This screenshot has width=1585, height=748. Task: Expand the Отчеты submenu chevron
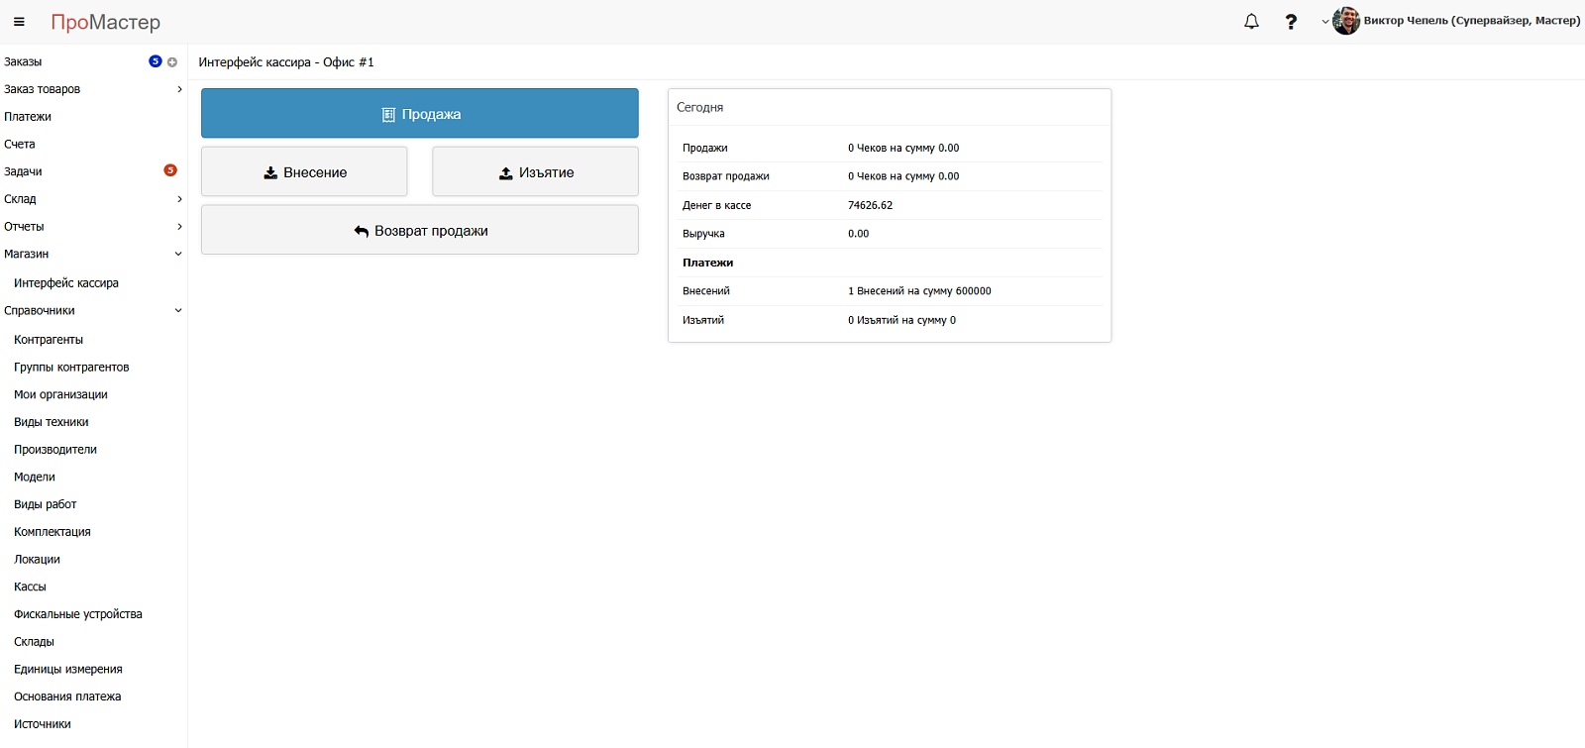[179, 227]
